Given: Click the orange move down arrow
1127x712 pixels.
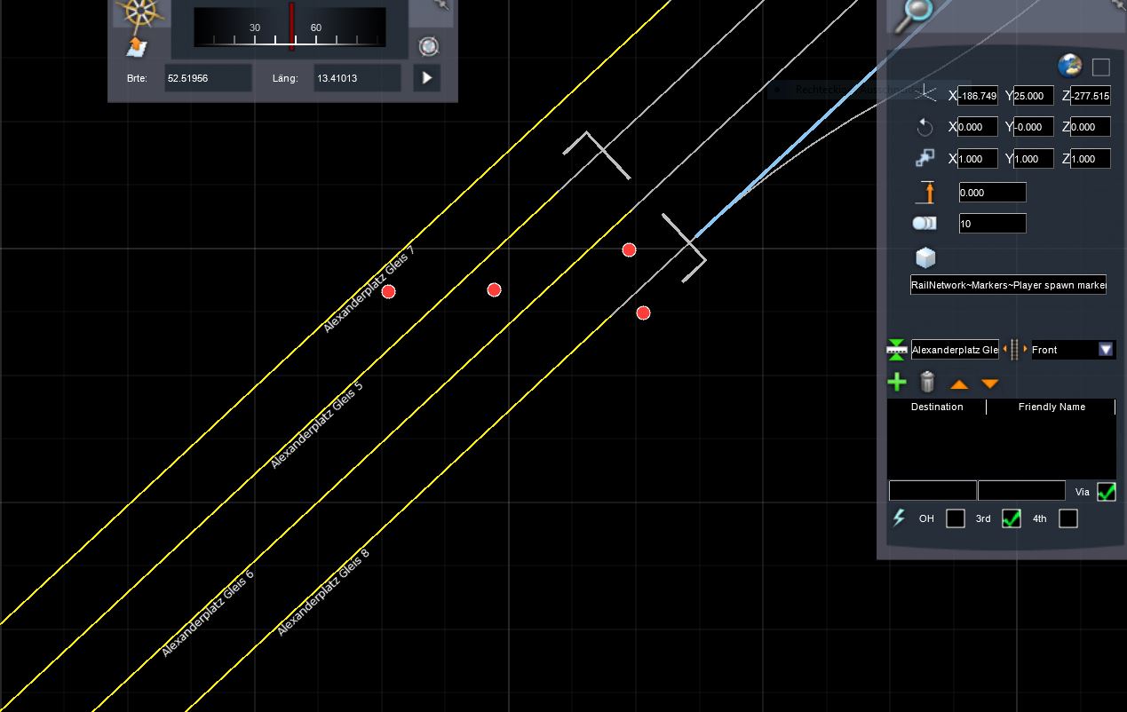Looking at the screenshot, I should point(990,384).
